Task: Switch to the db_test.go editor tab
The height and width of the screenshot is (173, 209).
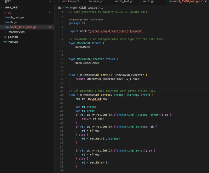Action: 126,2
